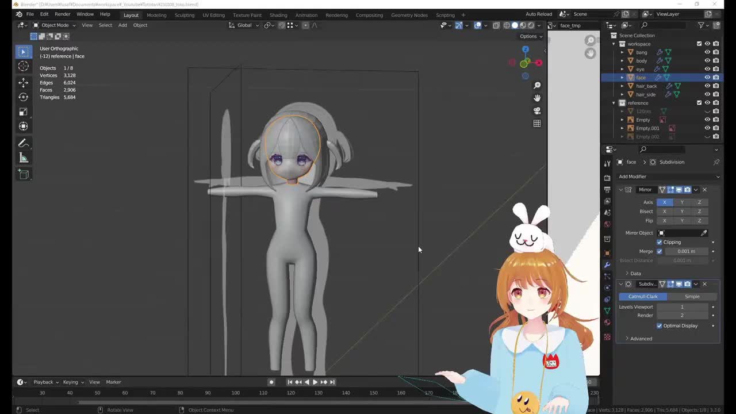Remove the Mirror modifier with X
The image size is (736, 414).
coord(704,190)
